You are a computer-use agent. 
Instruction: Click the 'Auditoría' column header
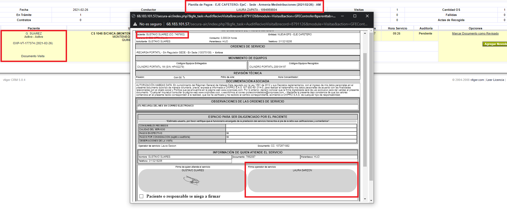426,28
